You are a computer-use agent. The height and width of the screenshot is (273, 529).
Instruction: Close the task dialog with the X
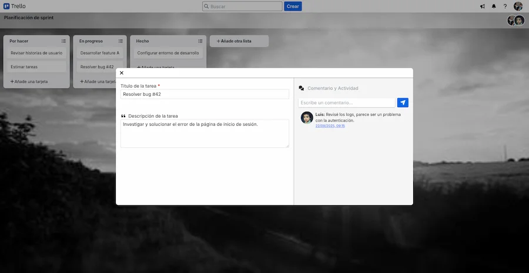pyautogui.click(x=122, y=73)
